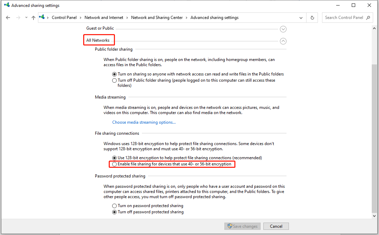The width and height of the screenshot is (379, 235).
Task: Click the Control Panel icon in title bar
Action: coord(6,5)
